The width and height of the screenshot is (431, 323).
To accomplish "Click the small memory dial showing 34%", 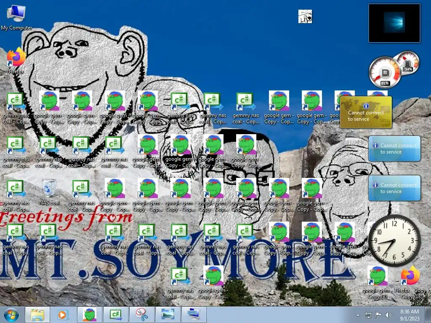I will coord(407,63).
